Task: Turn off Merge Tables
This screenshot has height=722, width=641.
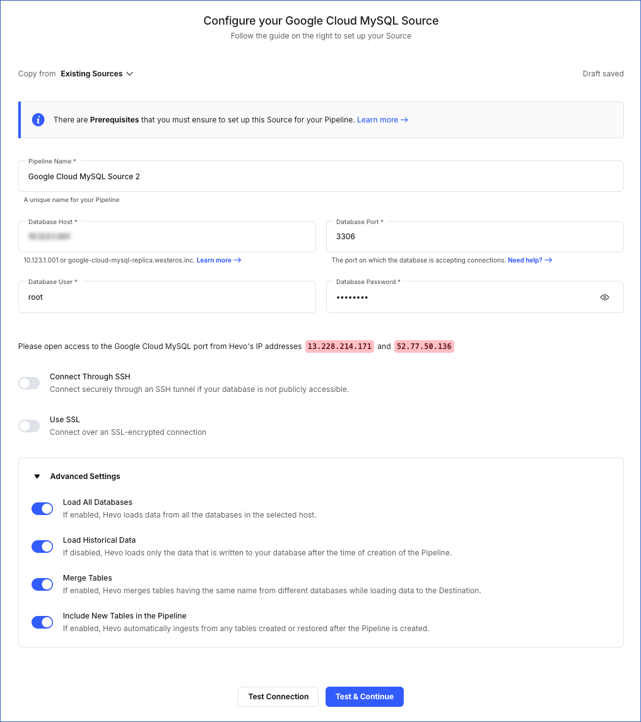Action: pyautogui.click(x=42, y=584)
